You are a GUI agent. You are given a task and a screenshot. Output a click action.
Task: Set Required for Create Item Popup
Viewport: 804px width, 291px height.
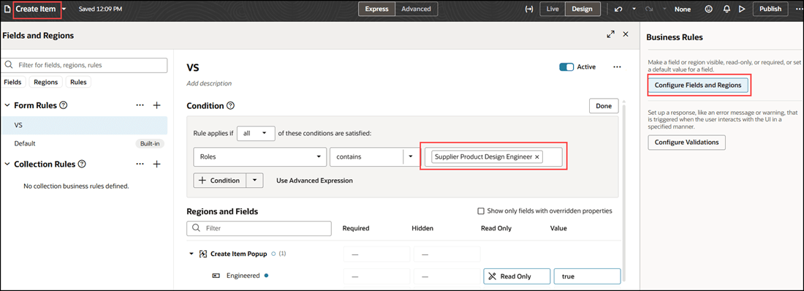[x=376, y=254]
